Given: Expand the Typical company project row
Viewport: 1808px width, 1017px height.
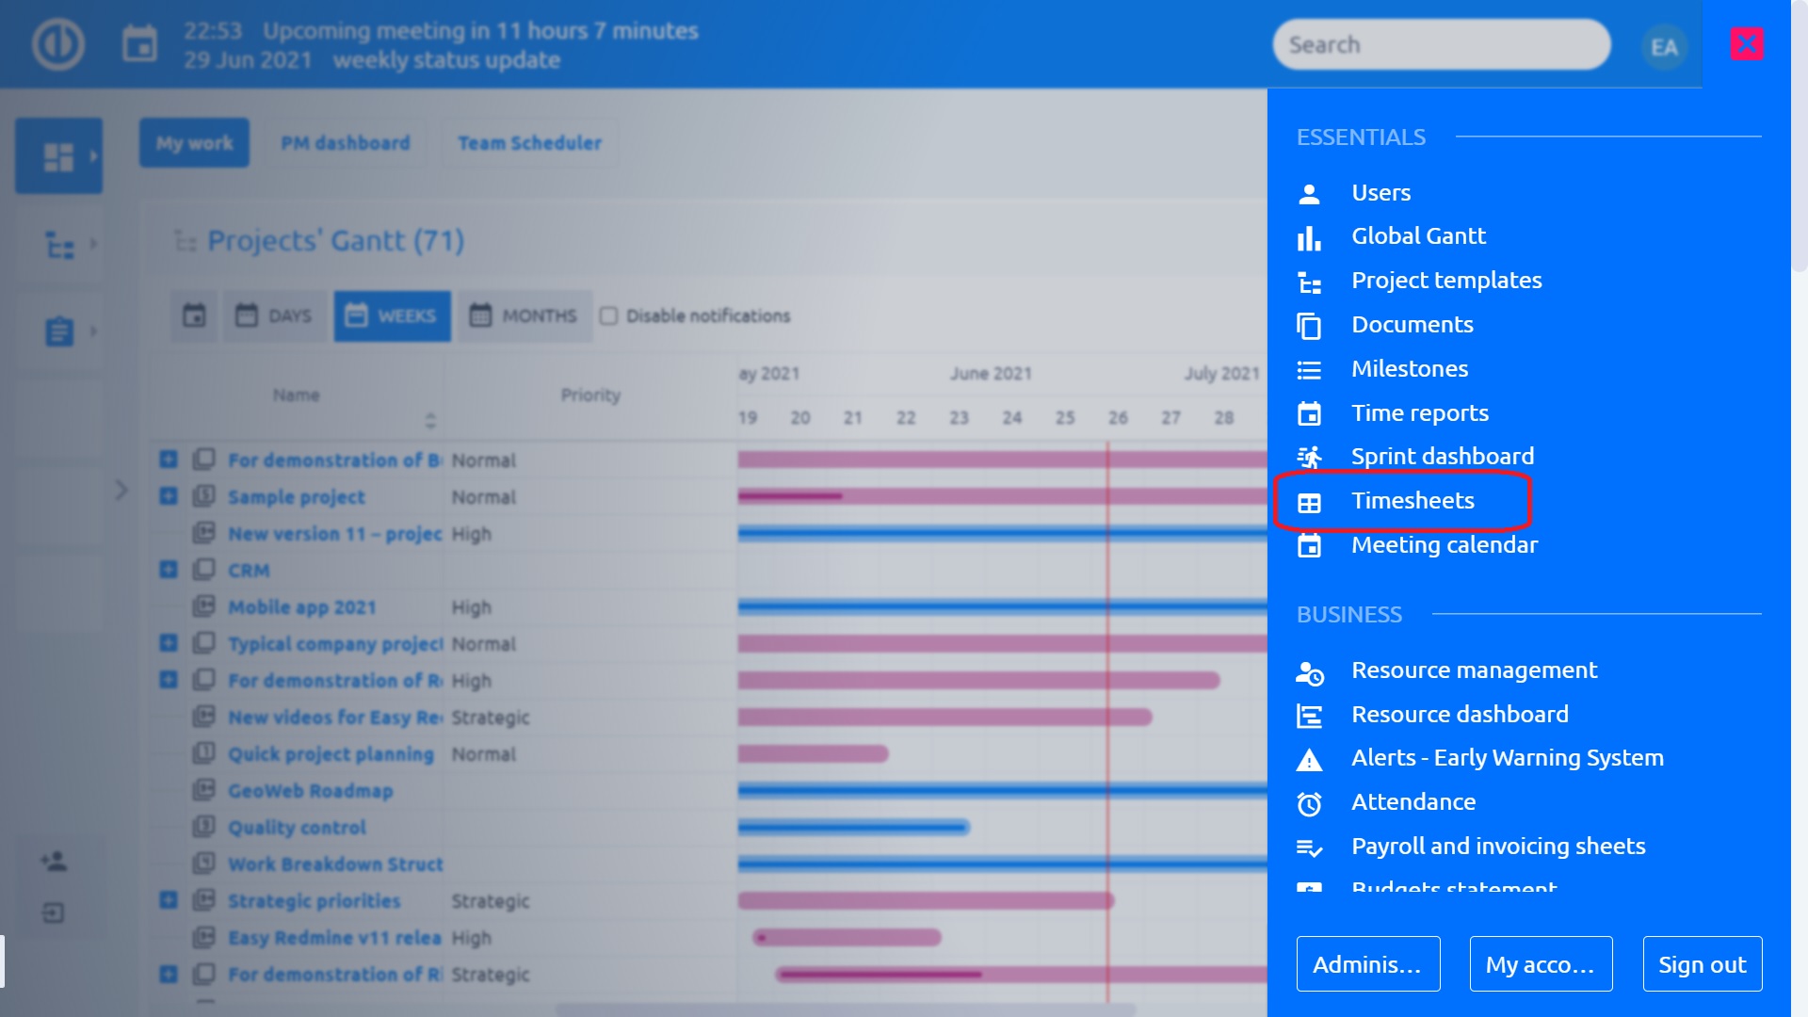Looking at the screenshot, I should (168, 643).
